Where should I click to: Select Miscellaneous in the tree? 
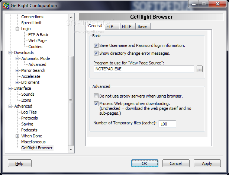(33, 142)
